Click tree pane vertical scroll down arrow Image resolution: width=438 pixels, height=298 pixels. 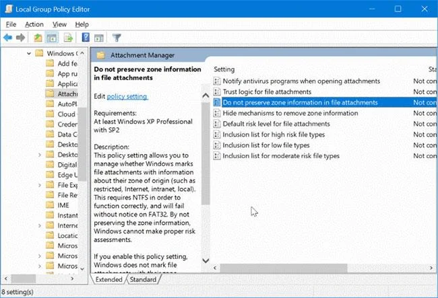coord(82,268)
